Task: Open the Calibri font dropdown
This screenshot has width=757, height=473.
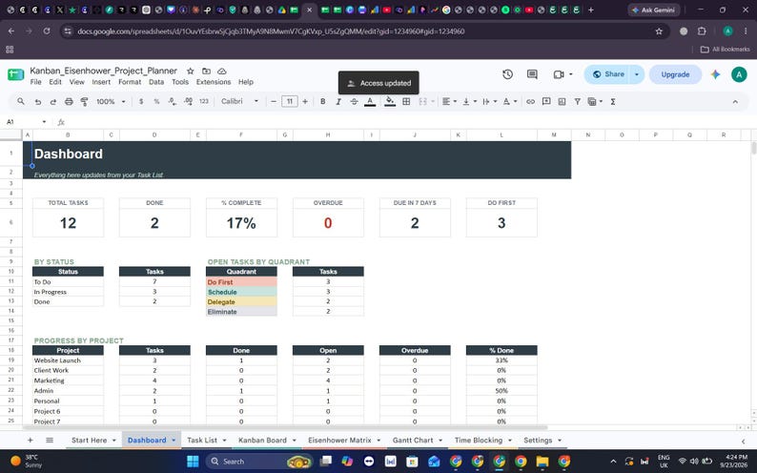Action: pos(240,101)
